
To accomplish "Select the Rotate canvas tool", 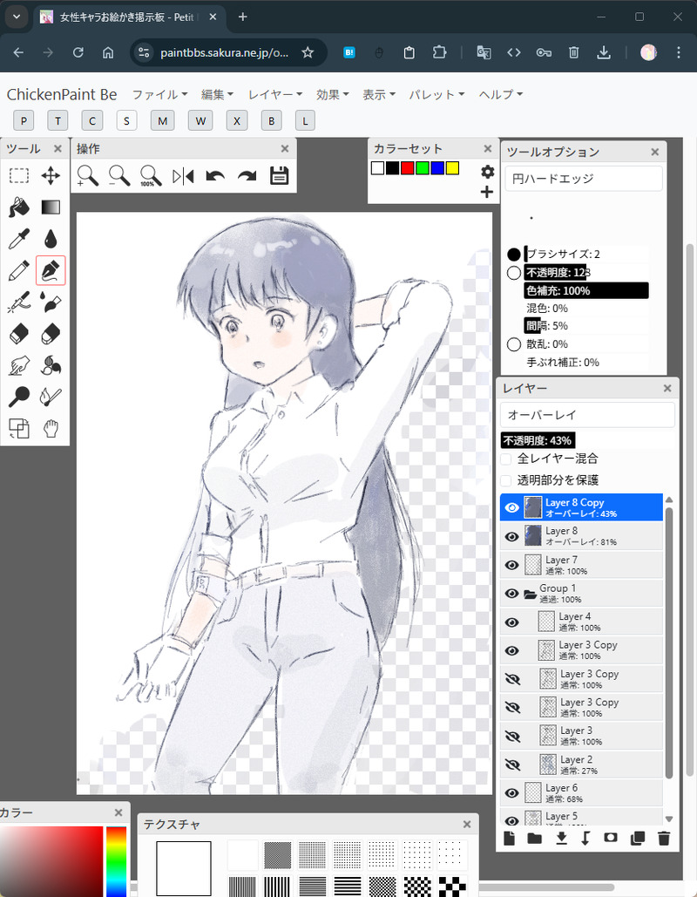I will pyautogui.click(x=19, y=428).
